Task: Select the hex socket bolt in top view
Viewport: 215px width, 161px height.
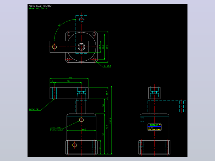Action: pos(81,47)
